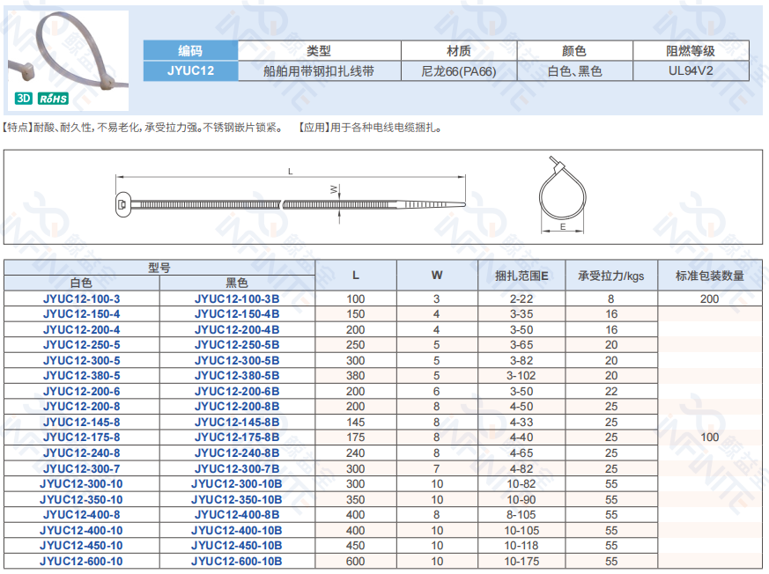Click the 承受拉力/kgs column header
Image resolution: width=769 pixels, height=574 pixels.
tap(611, 276)
